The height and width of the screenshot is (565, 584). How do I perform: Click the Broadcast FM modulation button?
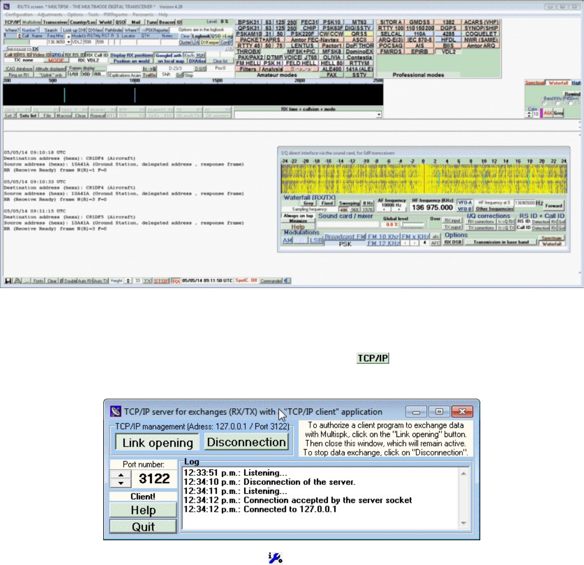click(344, 237)
